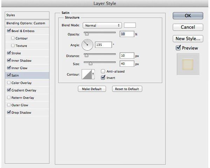210x168 pixels.
Task: Uncheck the Inner Glow checkbox
Action: (x=9, y=68)
